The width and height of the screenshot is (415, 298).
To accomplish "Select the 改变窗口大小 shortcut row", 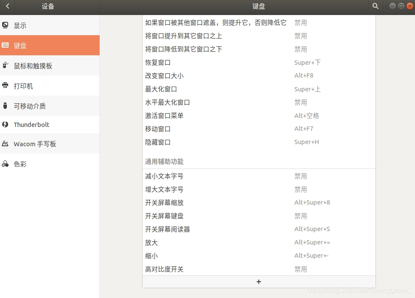I will pyautogui.click(x=259, y=75).
